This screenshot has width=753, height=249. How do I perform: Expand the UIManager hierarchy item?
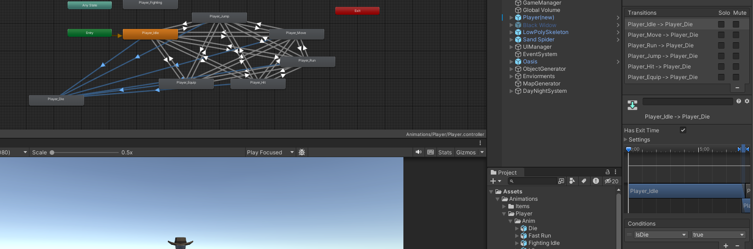click(x=511, y=47)
